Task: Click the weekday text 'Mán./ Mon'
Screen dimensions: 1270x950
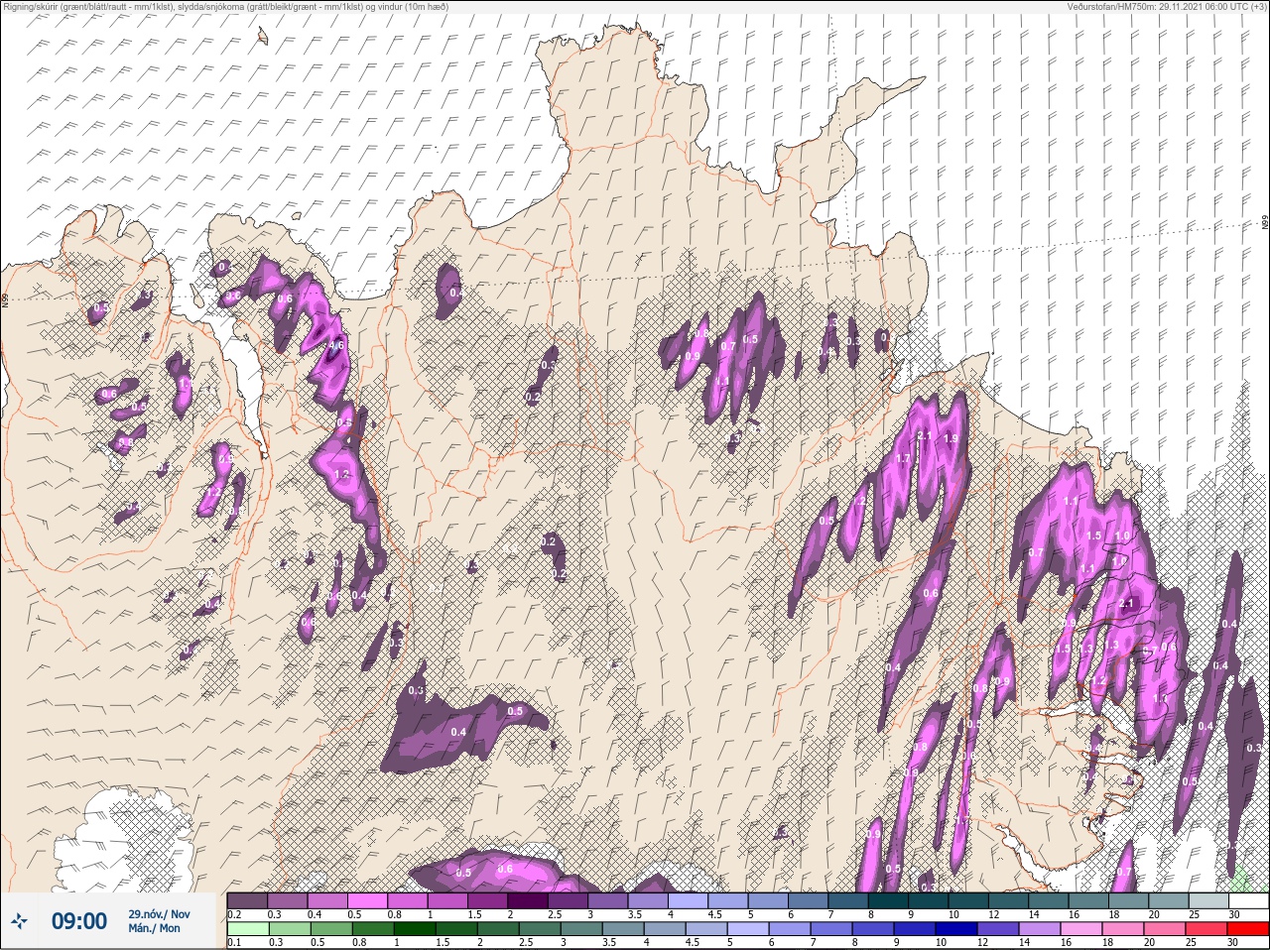Action: (x=154, y=929)
